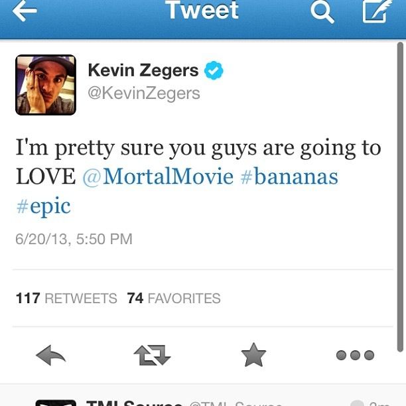Retweet this tweet using the arrows icon
This screenshot has width=406, height=406.
pyautogui.click(x=152, y=355)
